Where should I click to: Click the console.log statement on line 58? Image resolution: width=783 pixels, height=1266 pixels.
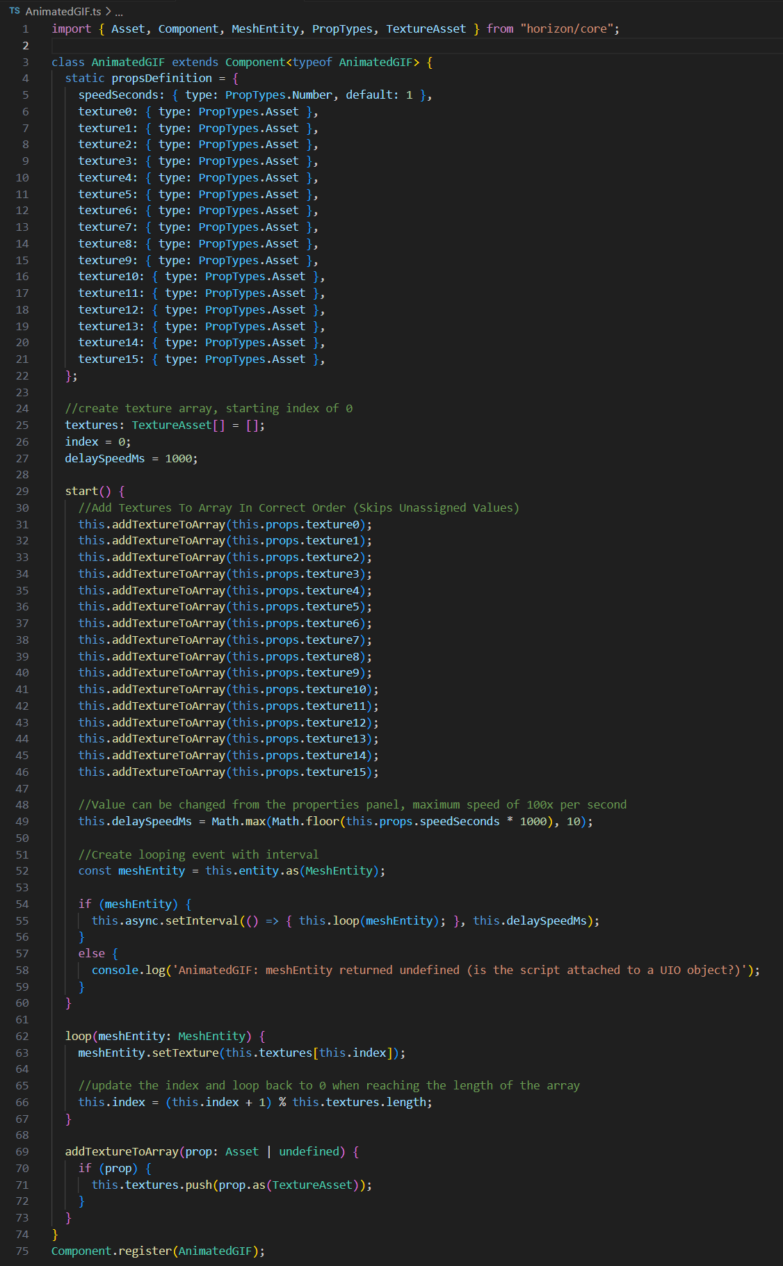point(426,971)
